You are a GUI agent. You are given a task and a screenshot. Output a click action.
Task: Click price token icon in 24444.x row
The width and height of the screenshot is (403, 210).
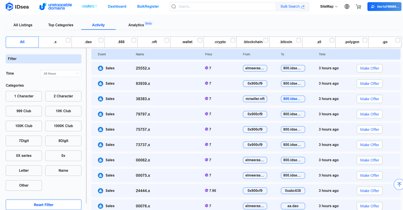[207, 191]
